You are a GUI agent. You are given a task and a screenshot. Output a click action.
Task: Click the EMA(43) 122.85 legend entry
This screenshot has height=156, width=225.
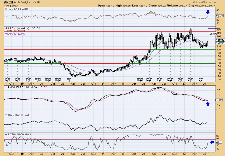(x=15, y=34)
